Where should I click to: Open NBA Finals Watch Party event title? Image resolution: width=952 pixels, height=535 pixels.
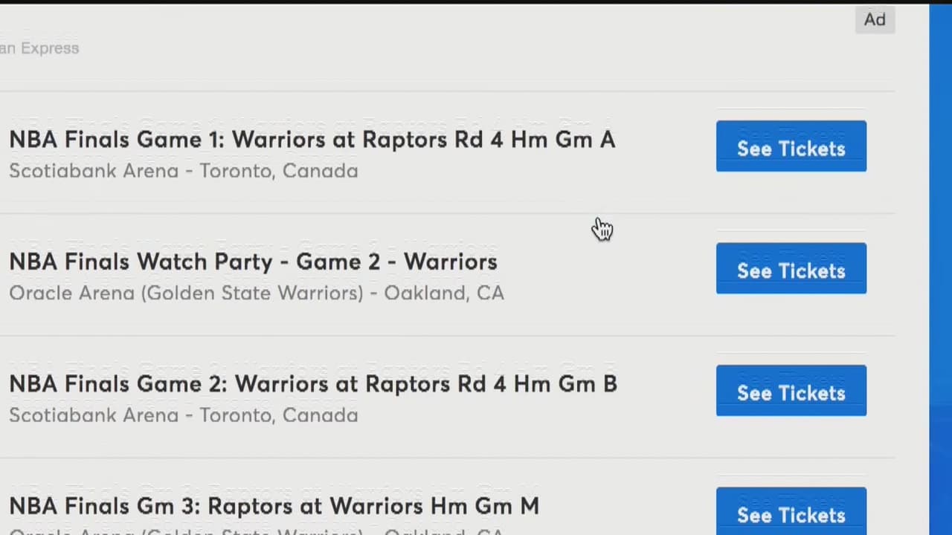point(253,262)
